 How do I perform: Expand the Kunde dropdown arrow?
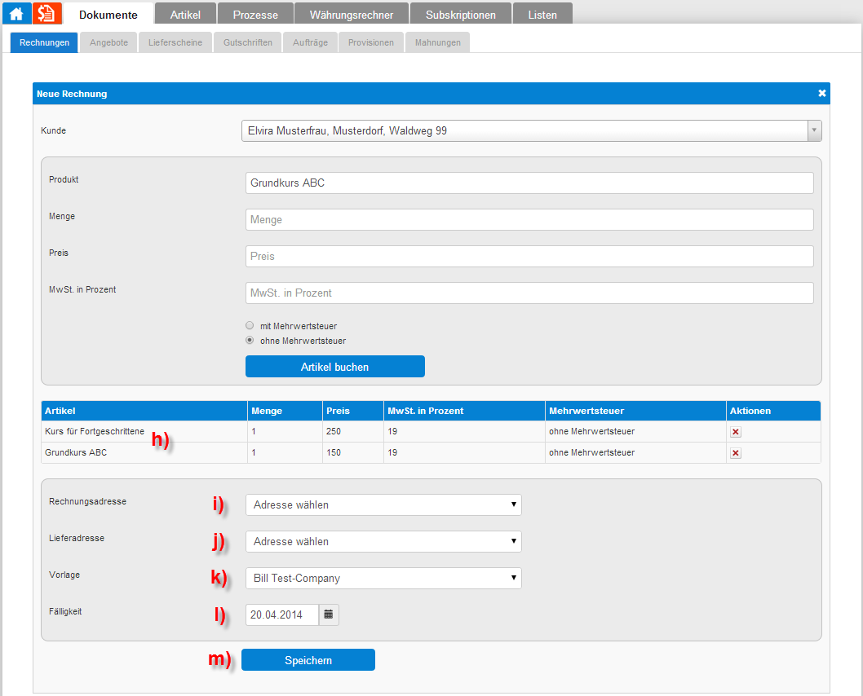(x=814, y=131)
